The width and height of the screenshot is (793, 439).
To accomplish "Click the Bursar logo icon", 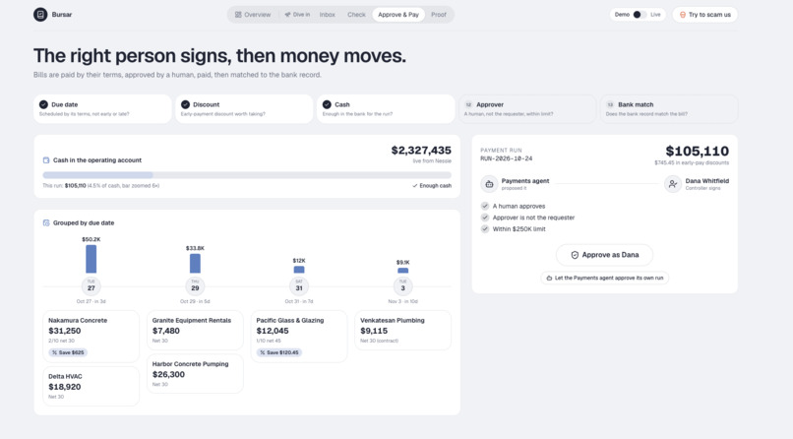I will (x=40, y=15).
